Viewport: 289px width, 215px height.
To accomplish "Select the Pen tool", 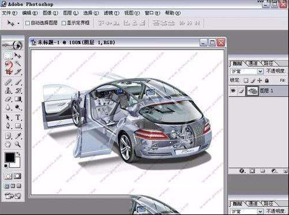I will tap(8, 126).
